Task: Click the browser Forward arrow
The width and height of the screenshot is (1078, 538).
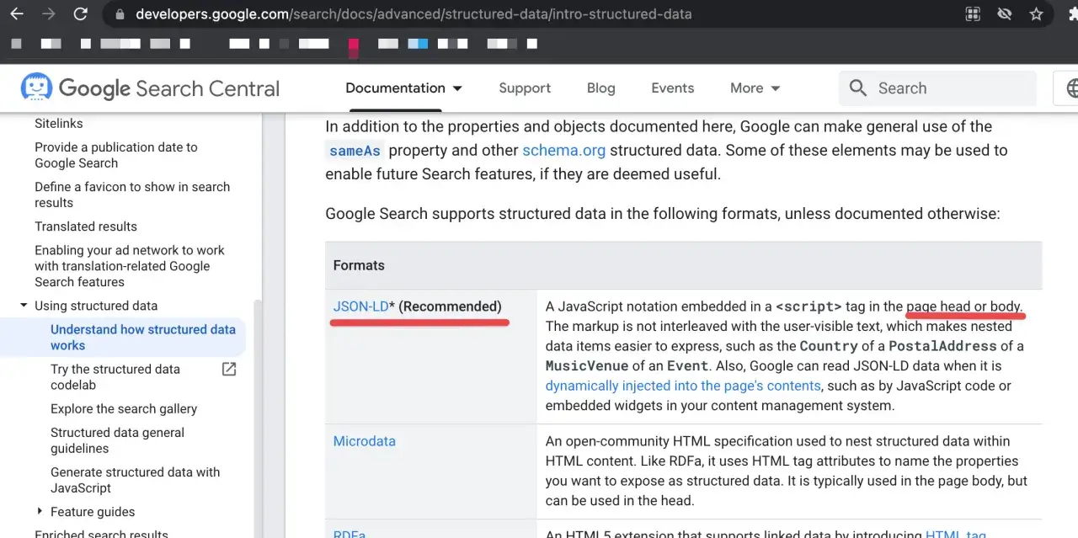Action: coord(49,14)
